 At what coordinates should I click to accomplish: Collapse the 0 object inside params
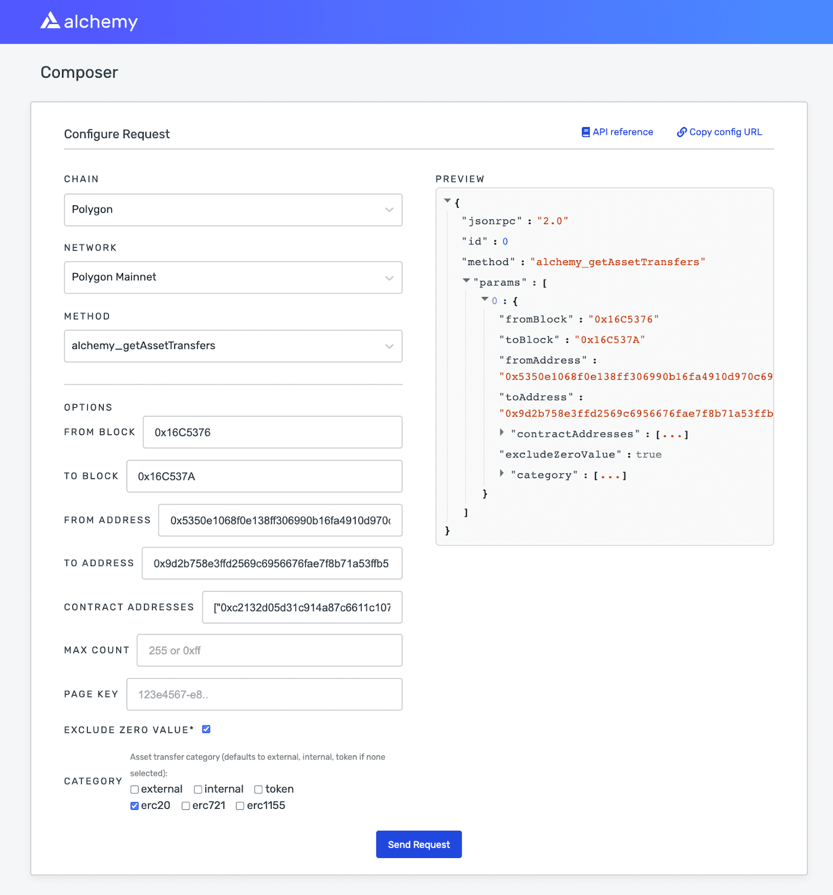485,299
